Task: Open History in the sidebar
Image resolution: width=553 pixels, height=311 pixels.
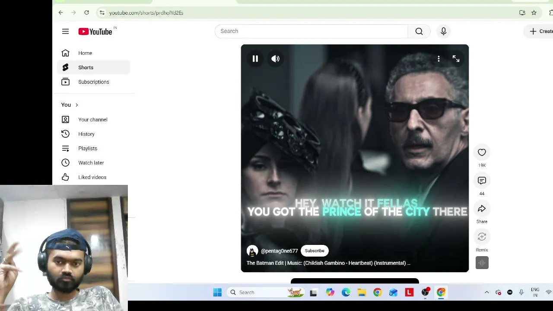Action: click(93, 134)
